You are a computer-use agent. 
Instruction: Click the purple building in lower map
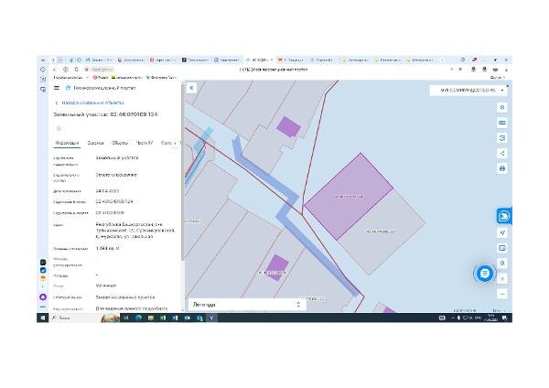276,267
